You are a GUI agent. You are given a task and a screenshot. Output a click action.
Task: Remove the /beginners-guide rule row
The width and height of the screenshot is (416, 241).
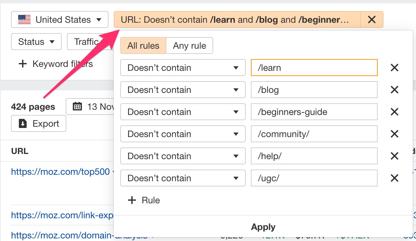coord(394,112)
